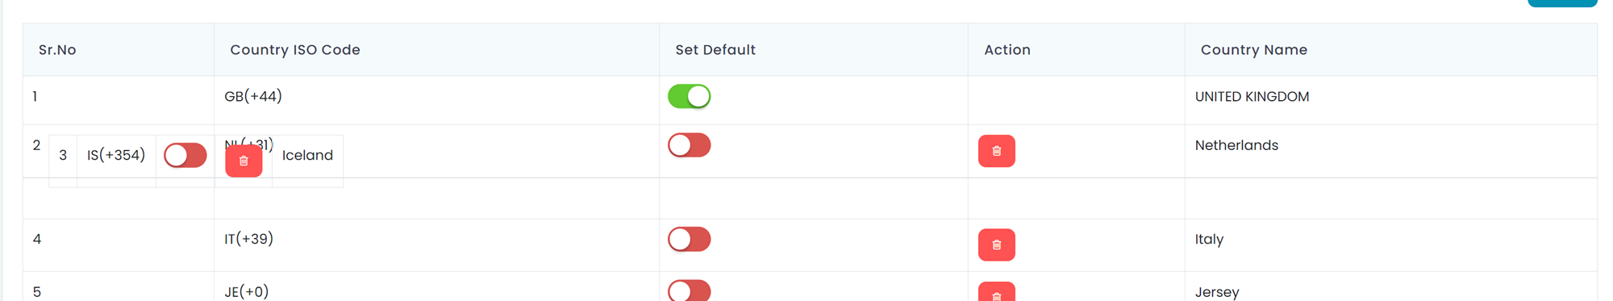The width and height of the screenshot is (1613, 301).
Task: Delete the Netherlands row with trash icon
Action: (x=996, y=151)
